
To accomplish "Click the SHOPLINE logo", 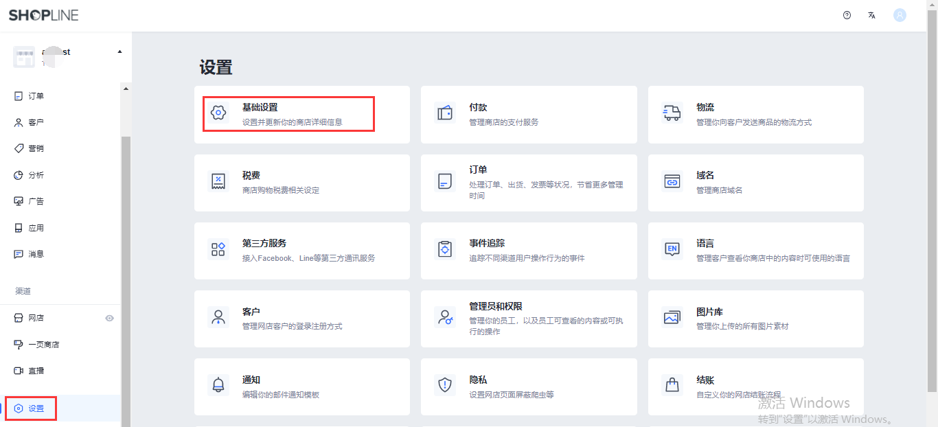I will point(43,15).
